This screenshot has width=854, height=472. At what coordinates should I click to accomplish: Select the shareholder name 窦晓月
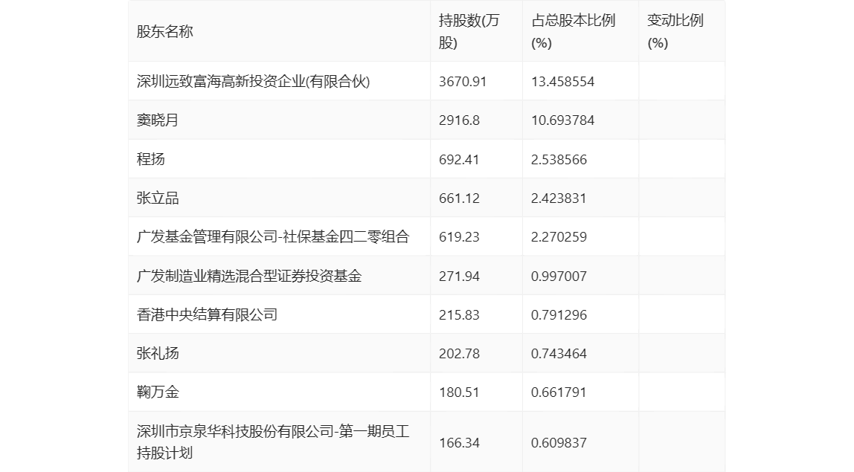158,120
